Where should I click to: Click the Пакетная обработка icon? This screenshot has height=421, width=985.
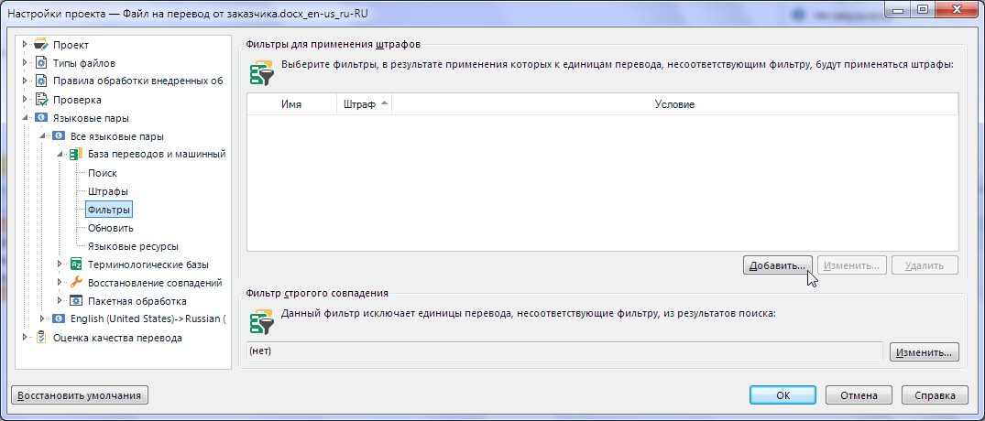point(76,301)
